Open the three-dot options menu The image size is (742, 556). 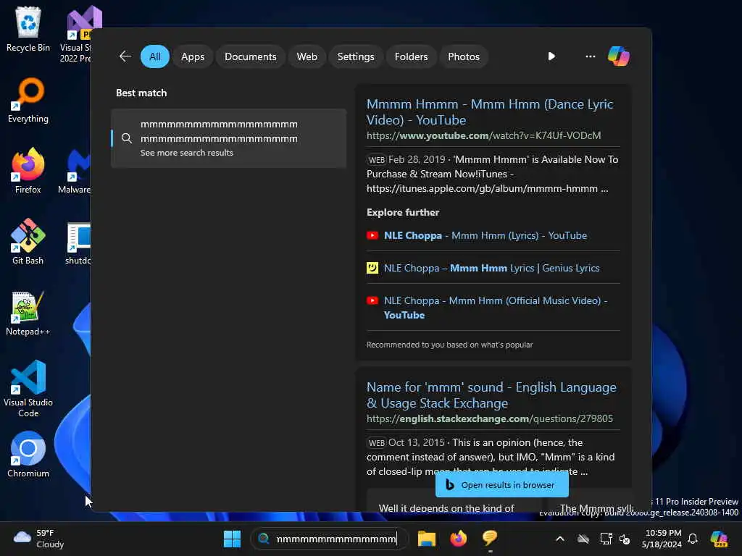(590, 56)
